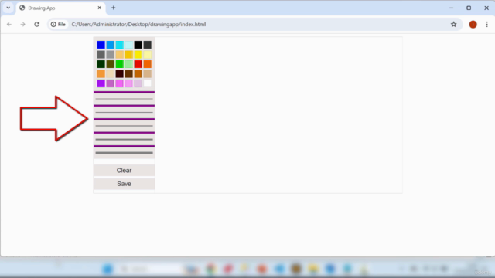Image resolution: width=495 pixels, height=278 pixels.
Task: Select the pure black color swatch
Action: click(138, 45)
